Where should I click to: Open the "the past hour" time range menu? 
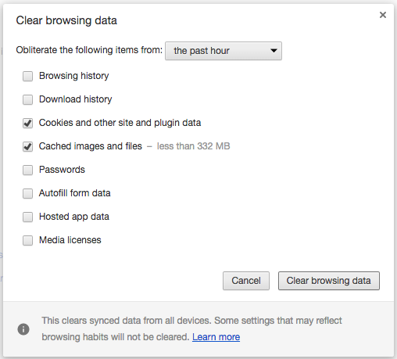(224, 51)
